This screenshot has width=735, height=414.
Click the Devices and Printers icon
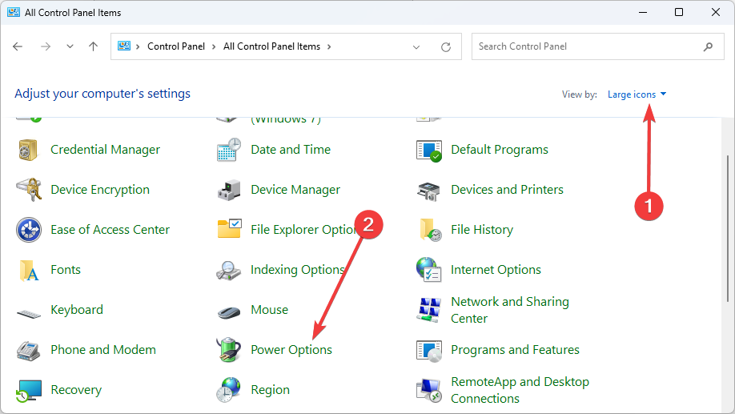pos(429,191)
